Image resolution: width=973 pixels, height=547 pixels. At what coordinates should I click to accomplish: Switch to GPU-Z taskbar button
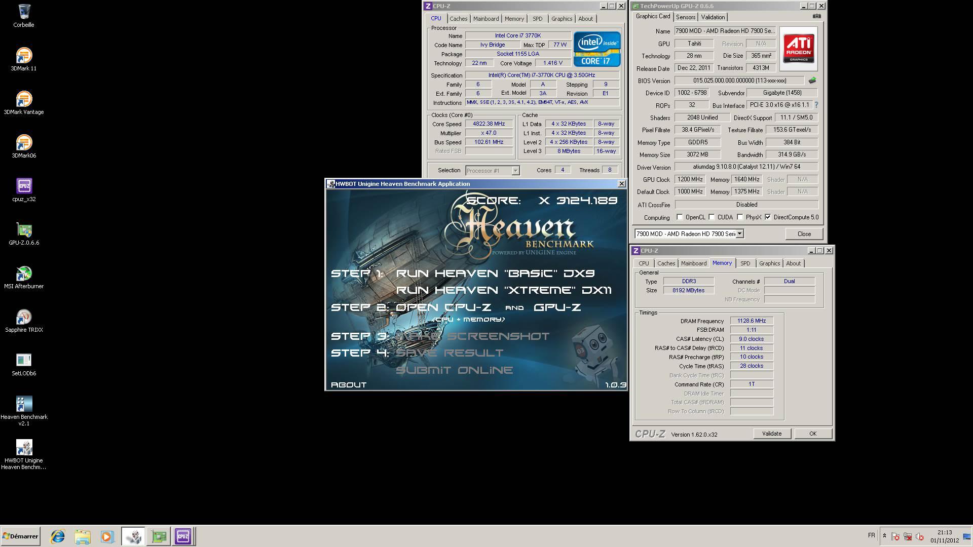pyautogui.click(x=159, y=536)
